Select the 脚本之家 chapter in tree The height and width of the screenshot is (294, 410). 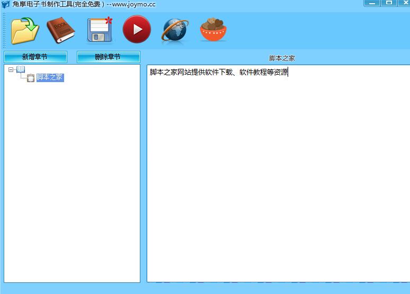pyautogui.click(x=50, y=77)
